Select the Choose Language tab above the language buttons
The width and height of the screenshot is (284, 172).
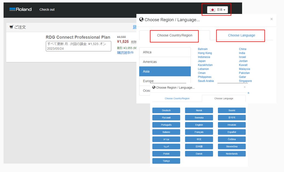click(224, 99)
